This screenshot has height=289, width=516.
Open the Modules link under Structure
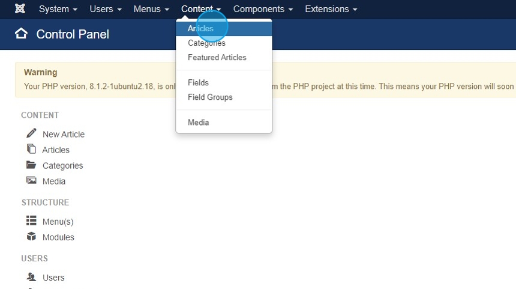pyautogui.click(x=58, y=237)
